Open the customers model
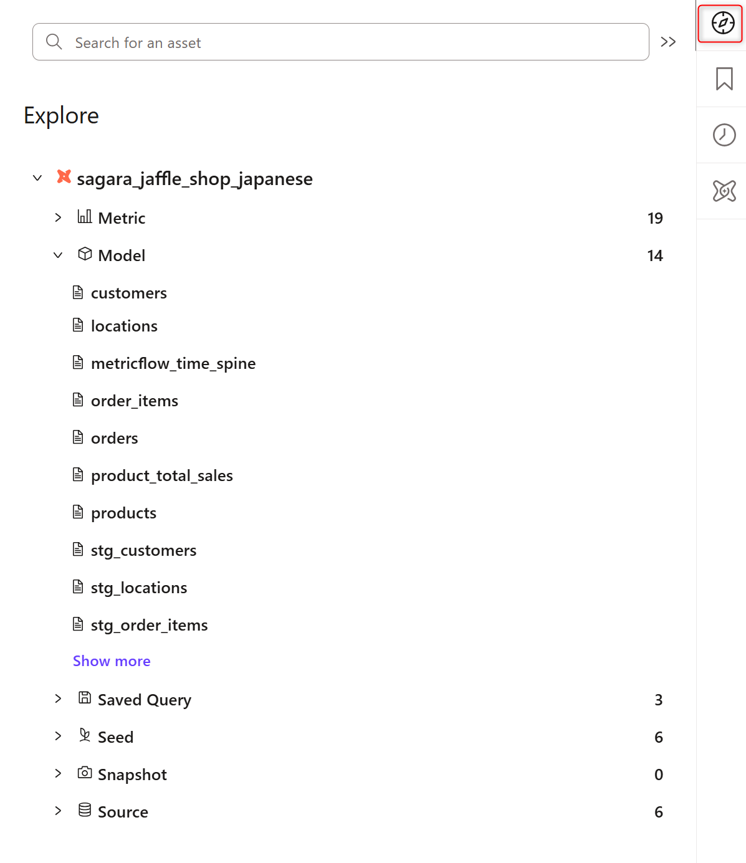 point(129,293)
